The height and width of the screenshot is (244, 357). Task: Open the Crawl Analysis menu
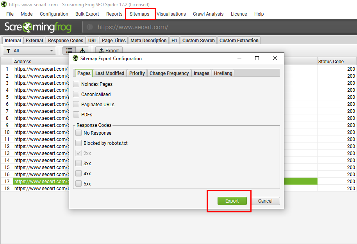click(x=208, y=14)
